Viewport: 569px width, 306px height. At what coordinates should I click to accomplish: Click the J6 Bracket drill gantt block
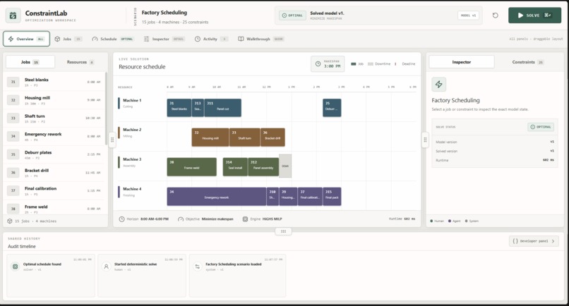pos(272,137)
